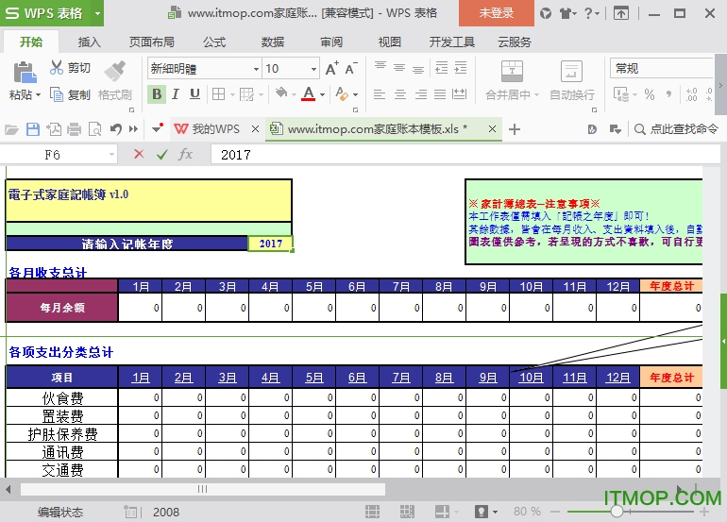Toggle auto wrap text 自动换行
The height and width of the screenshot is (522, 727).
click(571, 80)
